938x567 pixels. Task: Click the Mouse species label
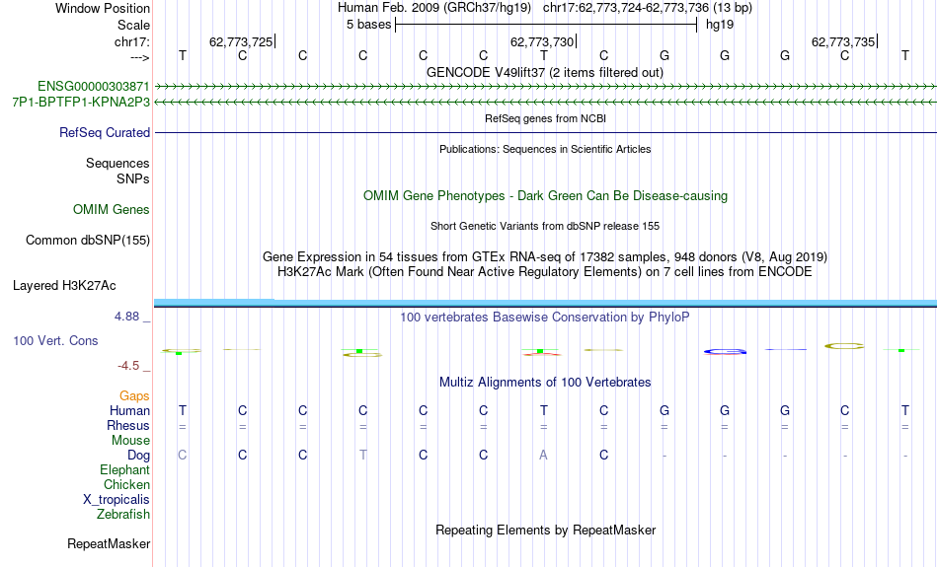pos(130,441)
